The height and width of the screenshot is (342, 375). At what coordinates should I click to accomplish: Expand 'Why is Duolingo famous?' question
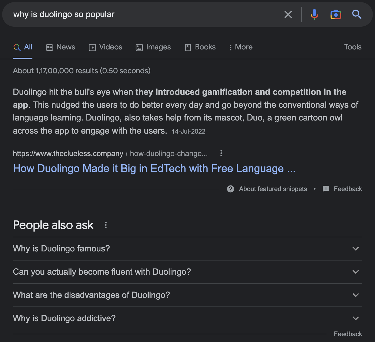(187, 249)
